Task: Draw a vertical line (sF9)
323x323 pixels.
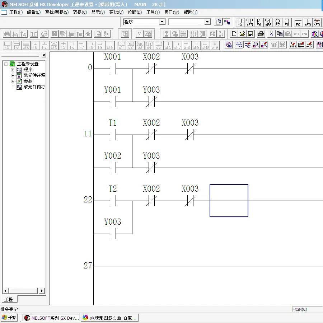Action: [308, 22]
